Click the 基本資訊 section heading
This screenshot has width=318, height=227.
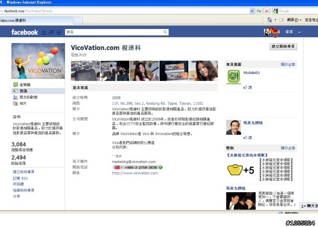pos(80,88)
